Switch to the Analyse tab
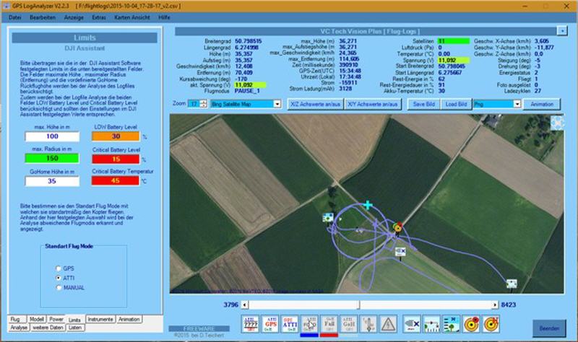This screenshot has height=342, width=578. [x=19, y=328]
